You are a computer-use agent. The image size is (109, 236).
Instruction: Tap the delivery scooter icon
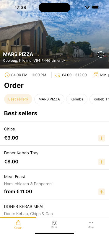57,75
